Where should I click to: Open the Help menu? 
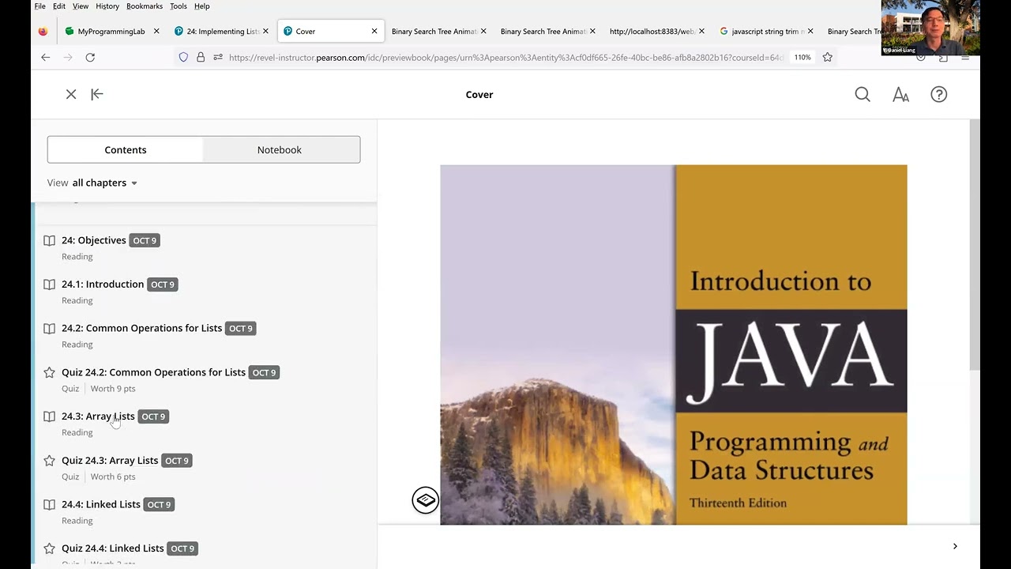pos(202,6)
